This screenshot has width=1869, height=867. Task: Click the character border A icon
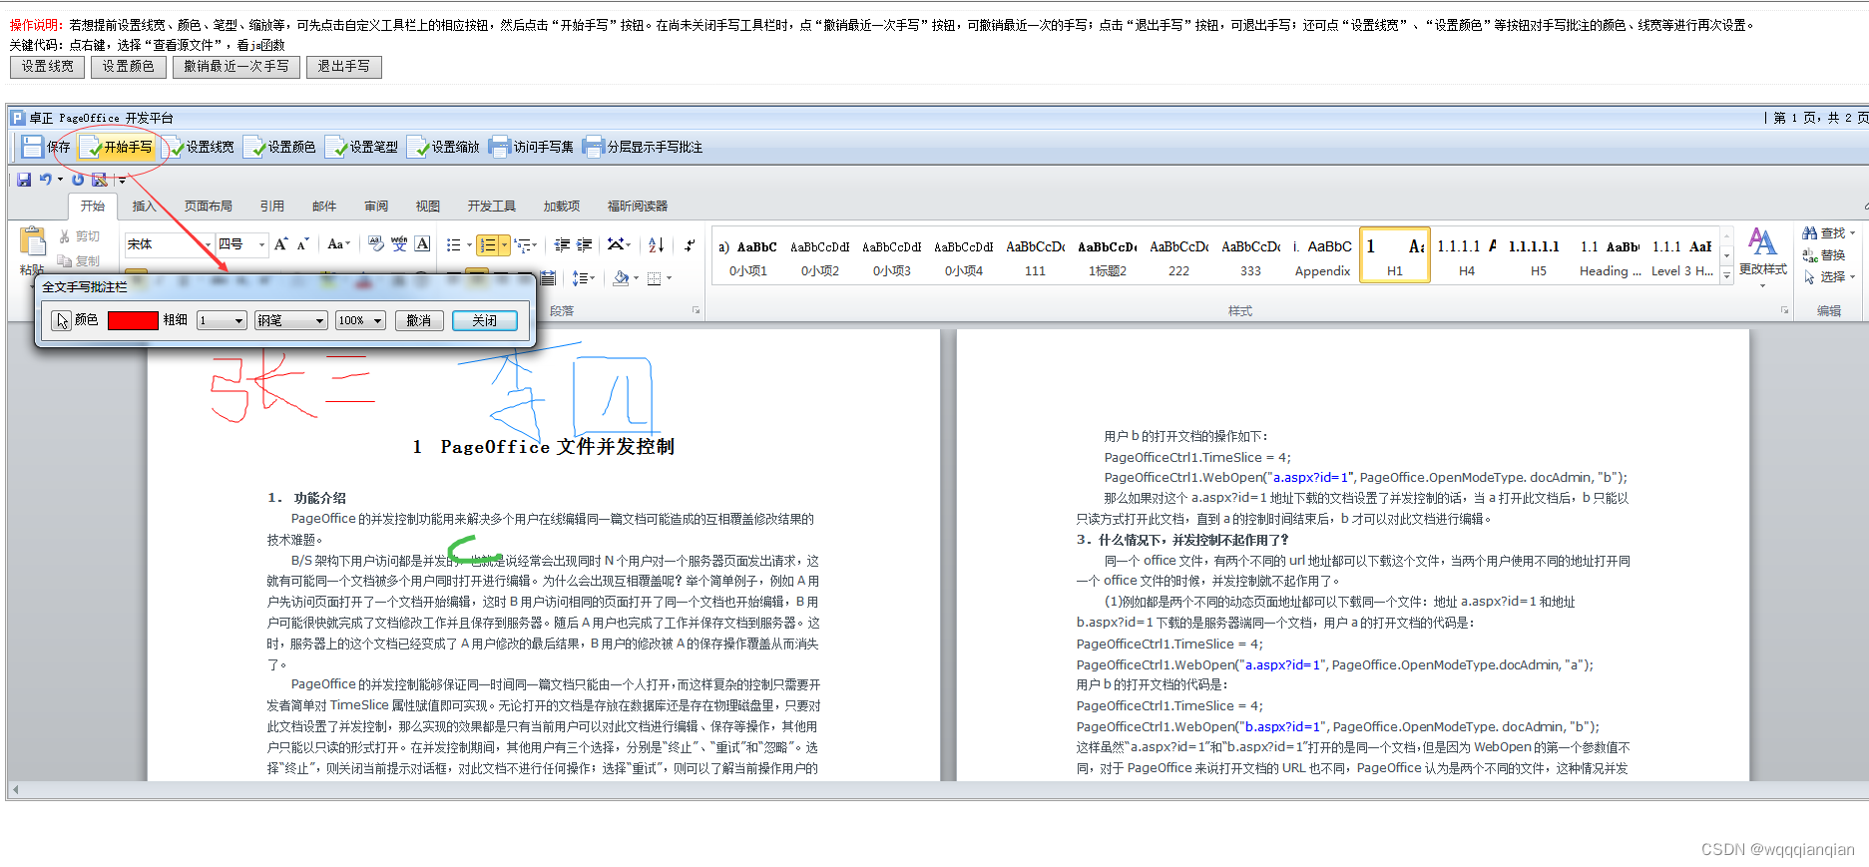[x=423, y=244]
